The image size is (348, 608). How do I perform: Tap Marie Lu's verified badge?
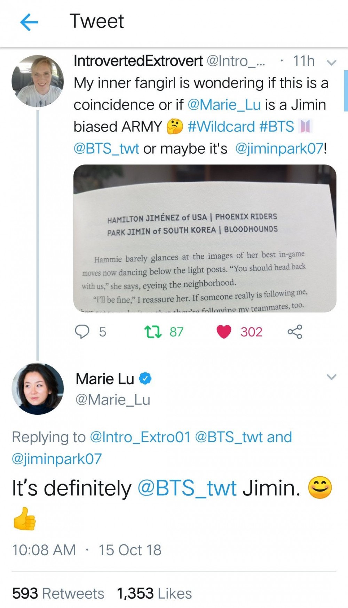[145, 379]
